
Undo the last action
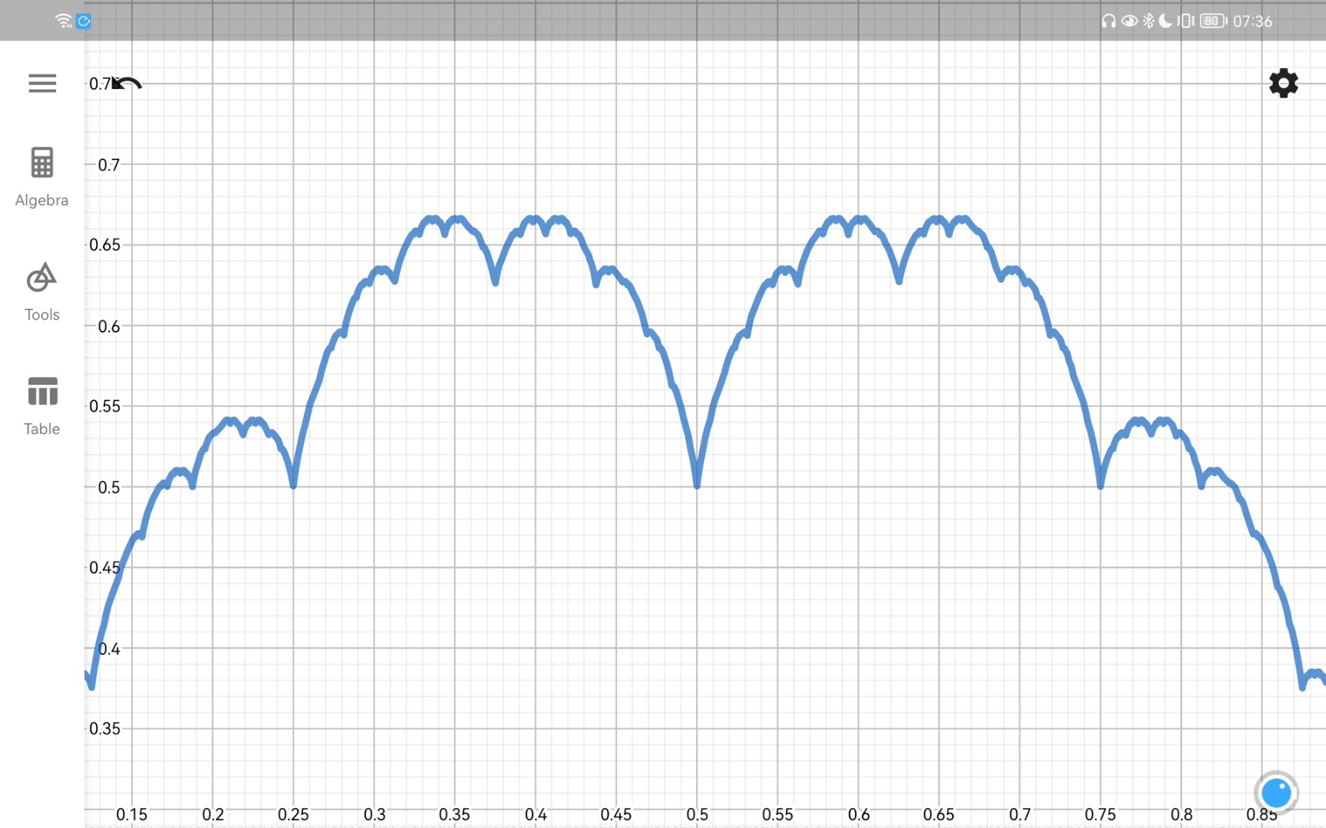point(127,83)
